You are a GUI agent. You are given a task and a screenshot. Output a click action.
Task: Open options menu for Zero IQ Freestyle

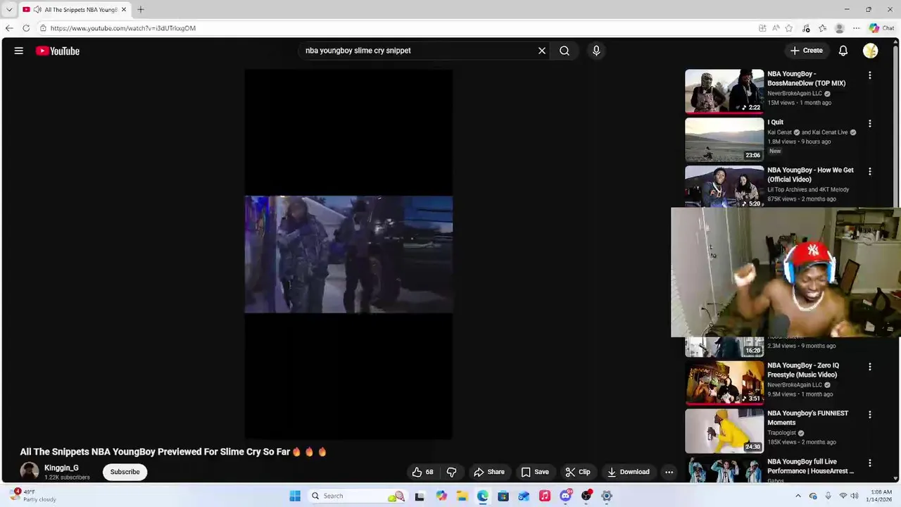pos(870,367)
